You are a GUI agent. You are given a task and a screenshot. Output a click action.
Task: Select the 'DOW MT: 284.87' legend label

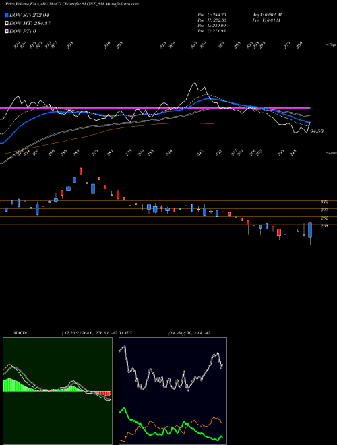click(x=30, y=24)
